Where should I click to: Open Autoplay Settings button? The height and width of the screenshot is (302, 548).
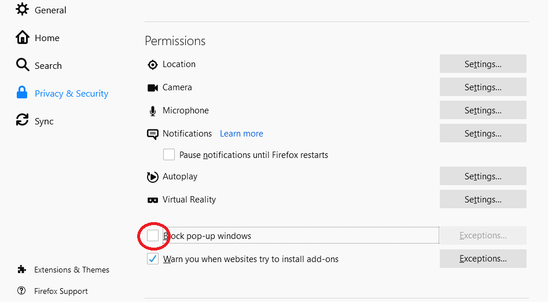pos(483,176)
